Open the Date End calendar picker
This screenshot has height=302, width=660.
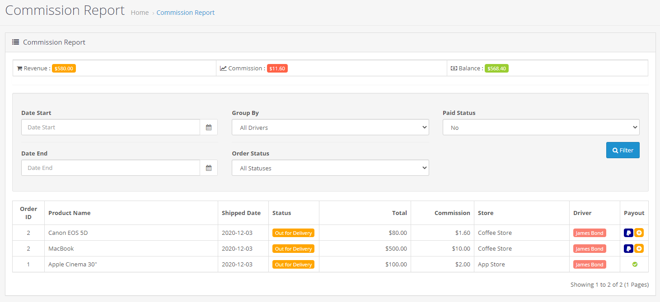click(209, 168)
